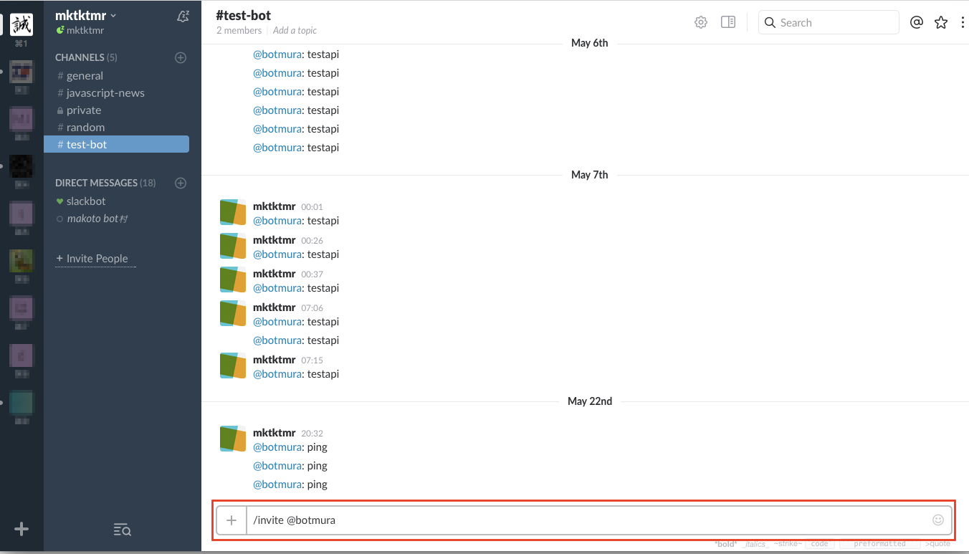This screenshot has width=969, height=554.
Task: Switch to the teal workspace icon
Action: click(x=22, y=401)
